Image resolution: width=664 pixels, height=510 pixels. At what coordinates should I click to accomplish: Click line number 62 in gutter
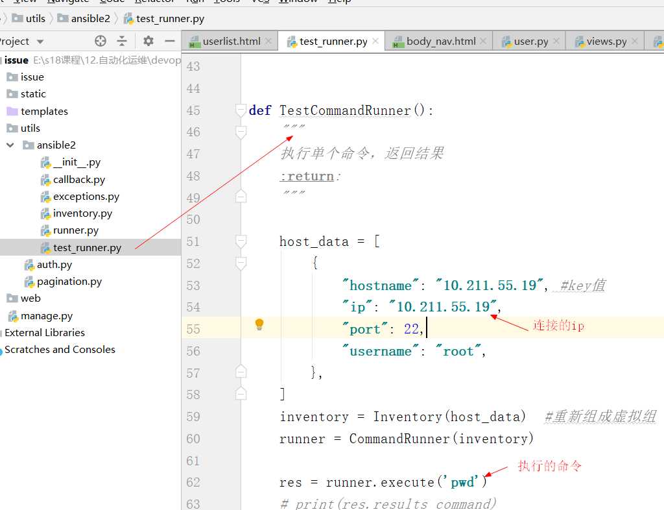click(193, 483)
